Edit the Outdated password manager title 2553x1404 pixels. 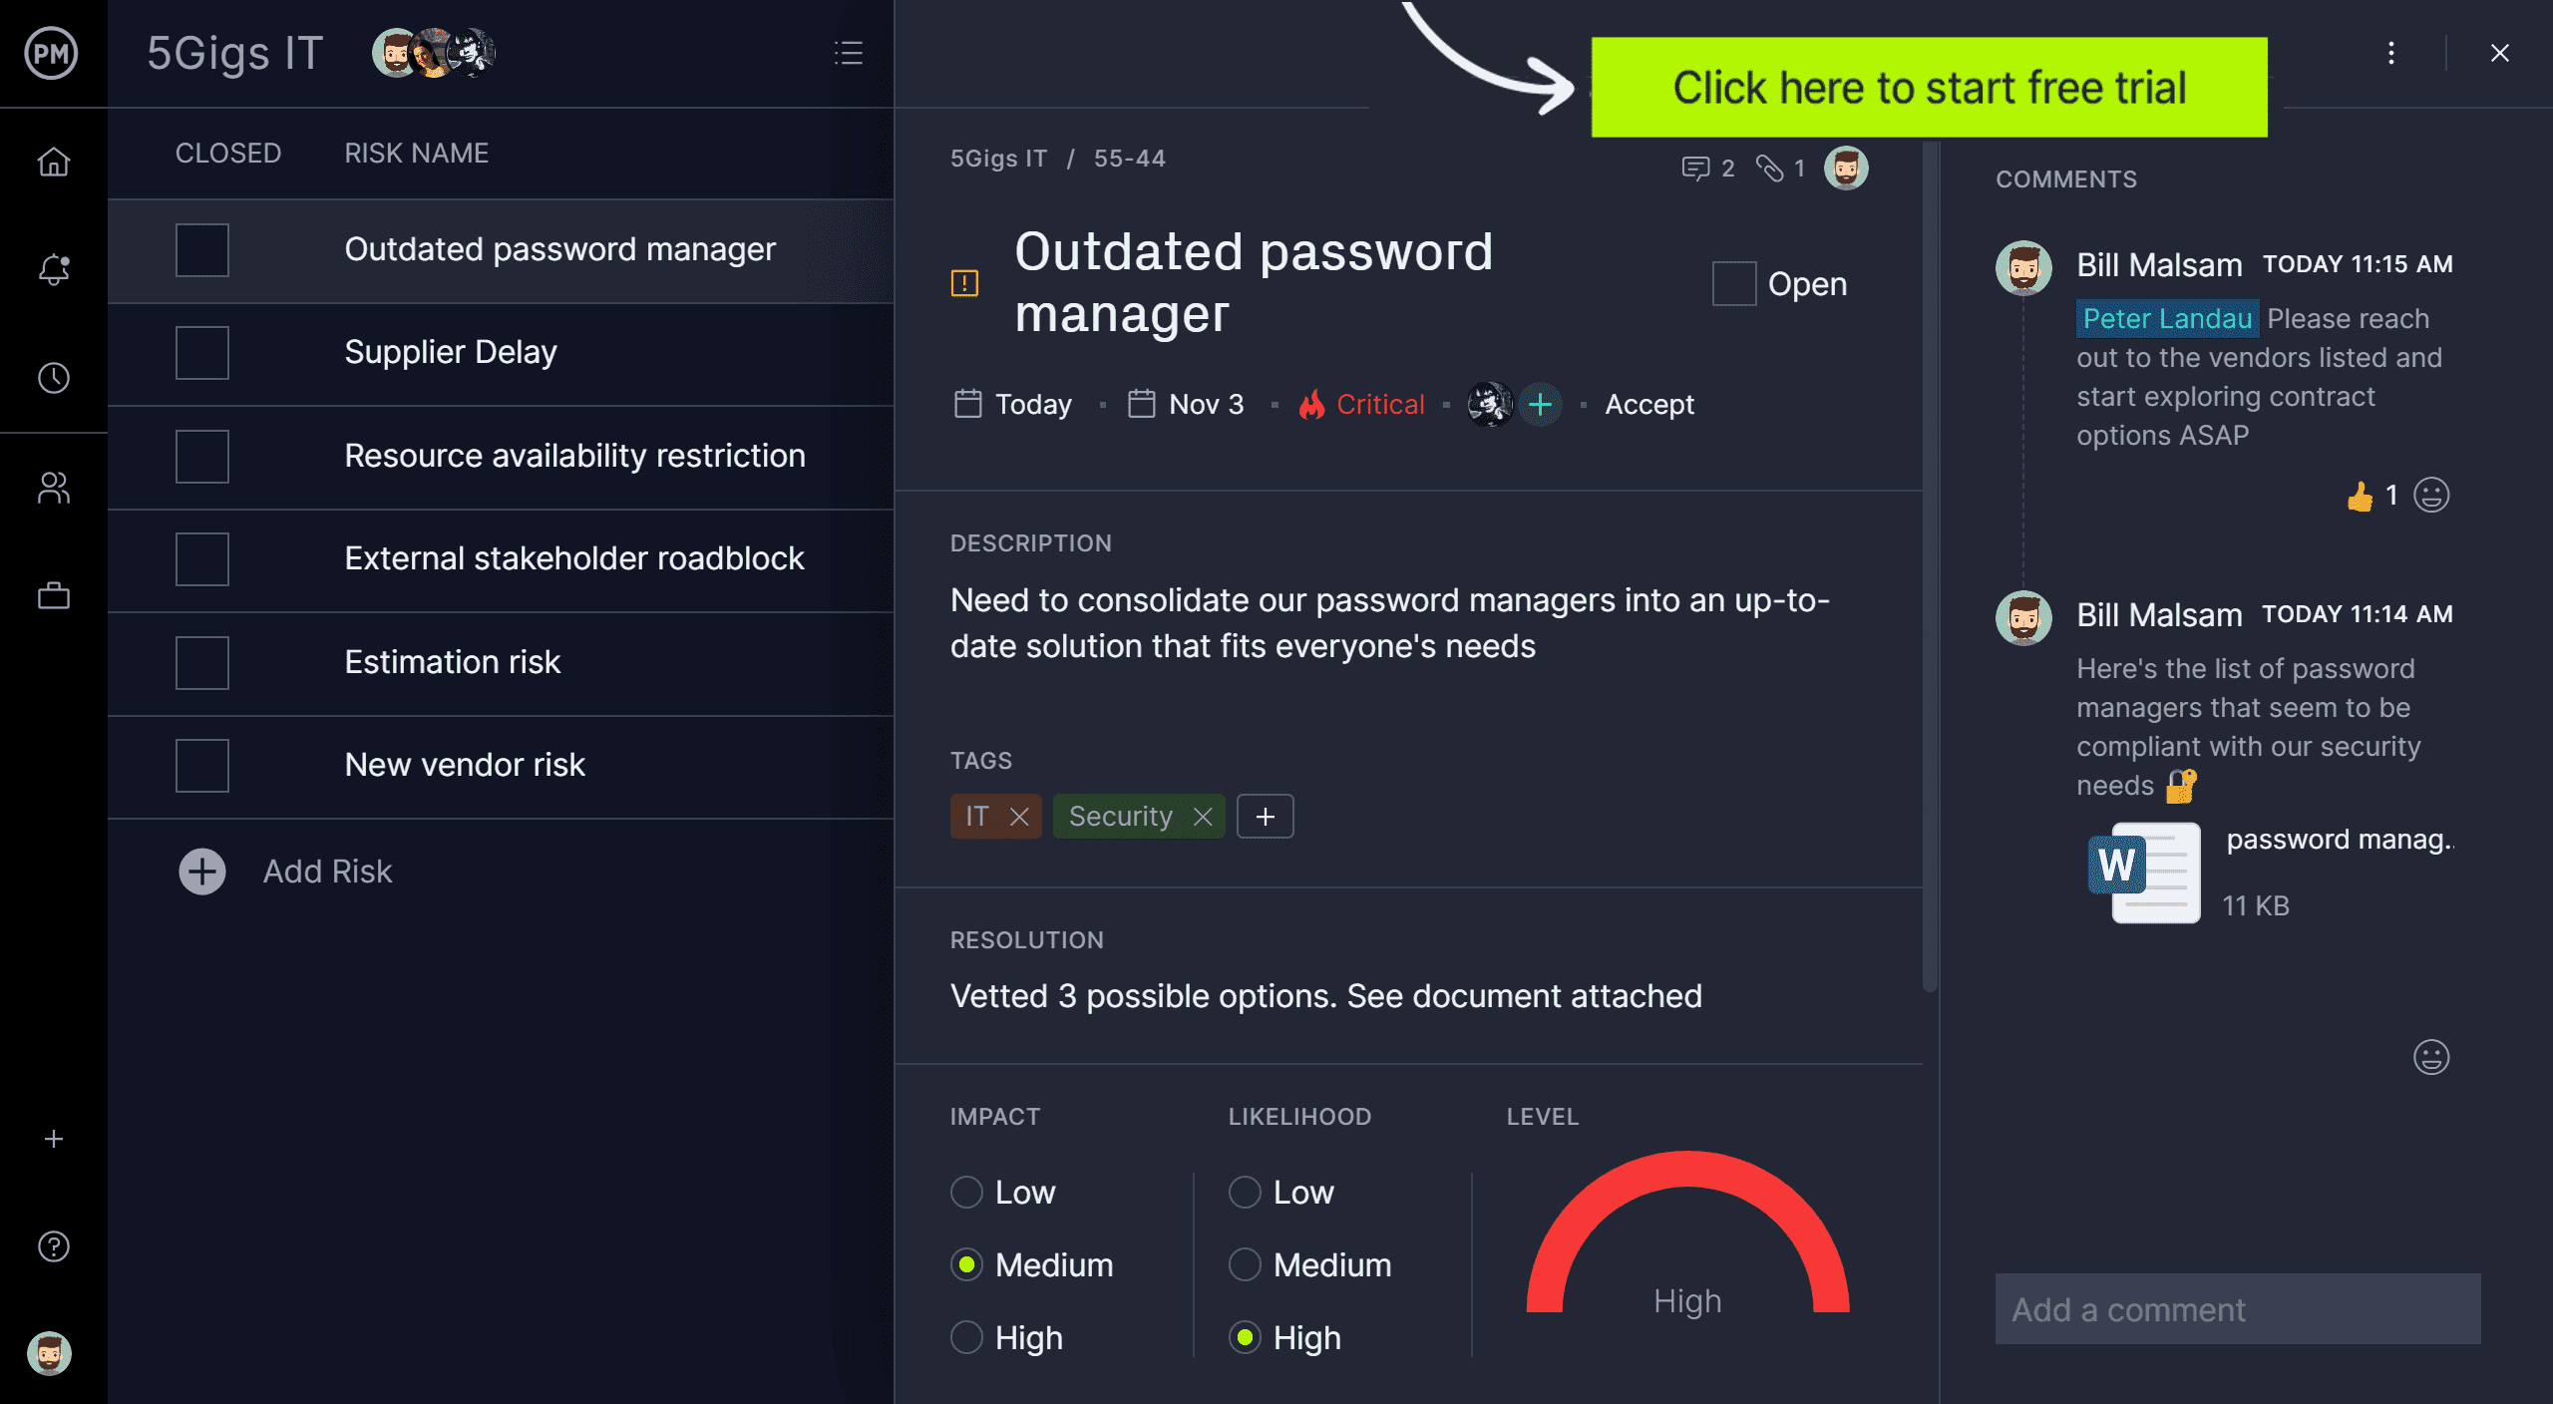tap(1254, 282)
